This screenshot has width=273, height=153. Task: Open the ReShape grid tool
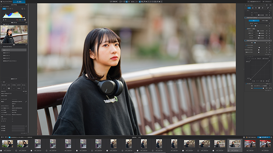pyautogui.click(x=155, y=2)
